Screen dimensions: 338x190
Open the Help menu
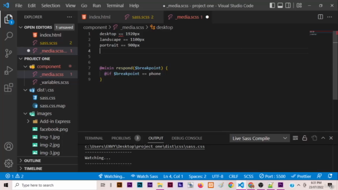click(134, 6)
